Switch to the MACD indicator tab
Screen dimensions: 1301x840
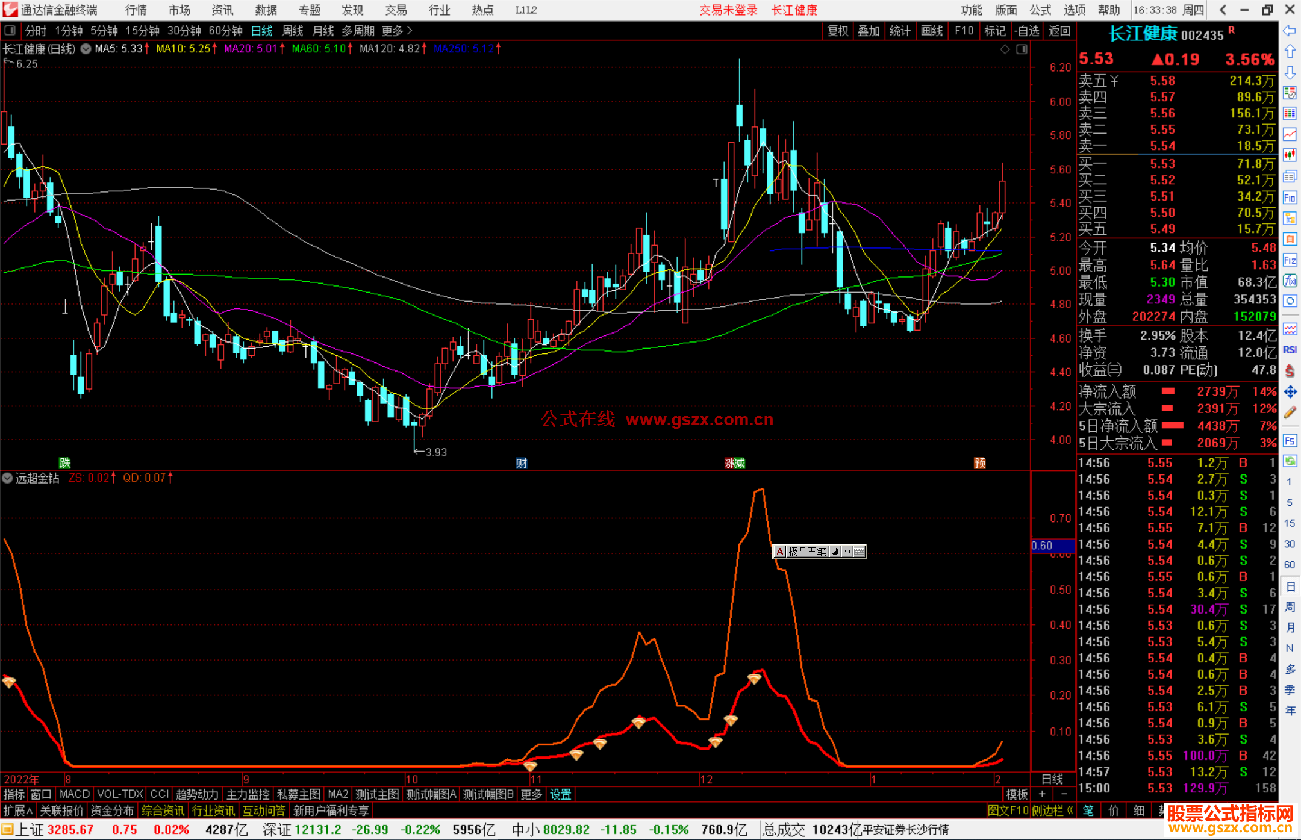75,794
